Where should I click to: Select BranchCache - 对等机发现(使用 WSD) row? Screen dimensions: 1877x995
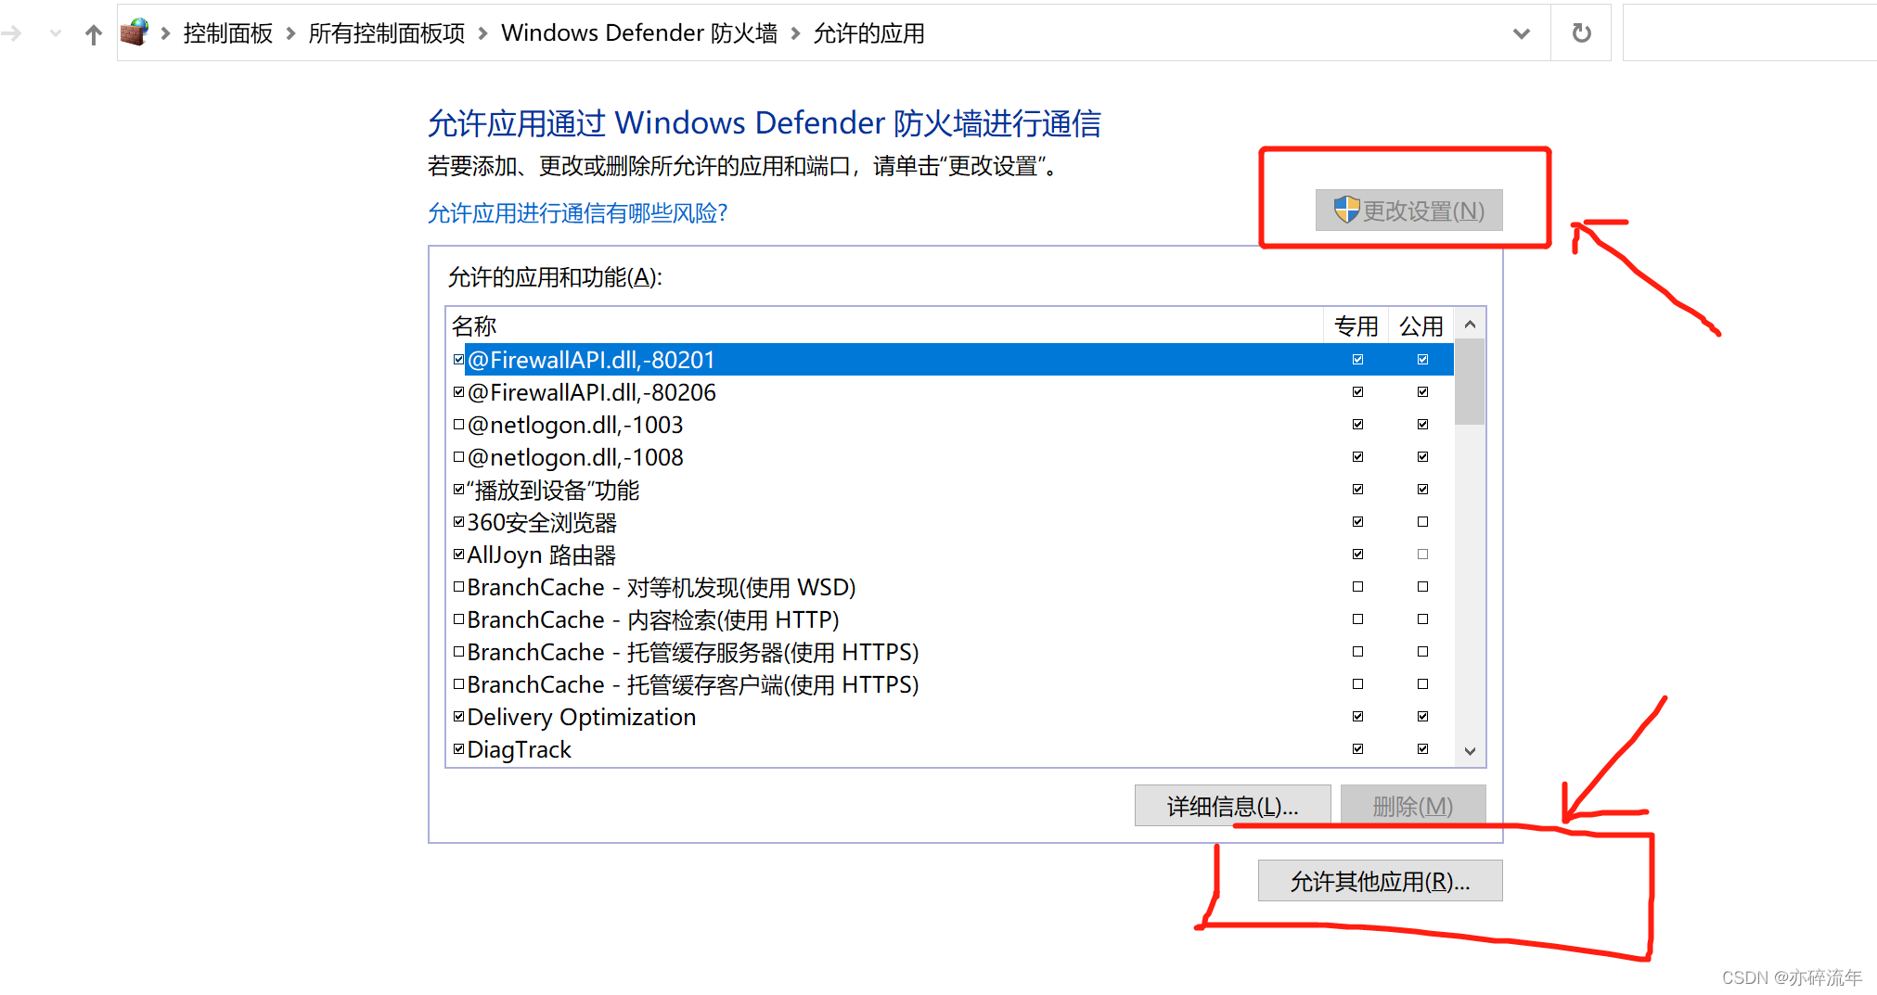pos(950,587)
